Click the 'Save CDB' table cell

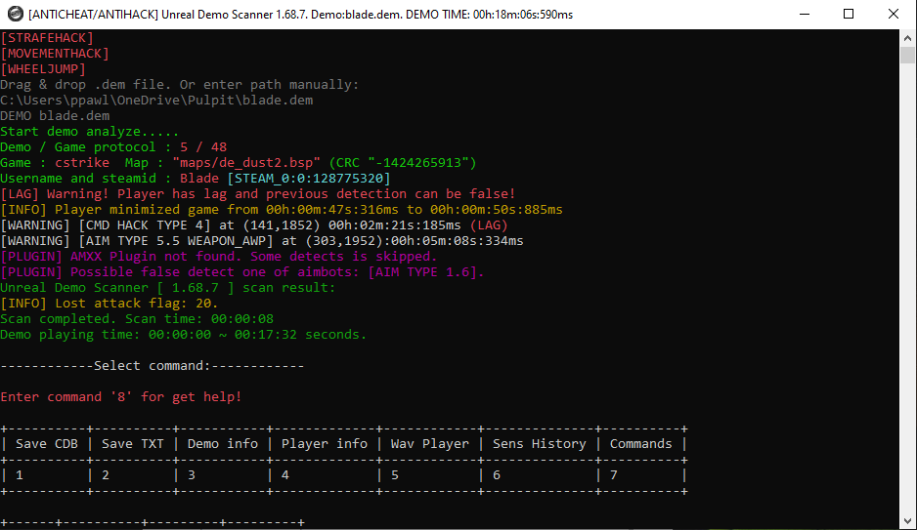coord(47,444)
